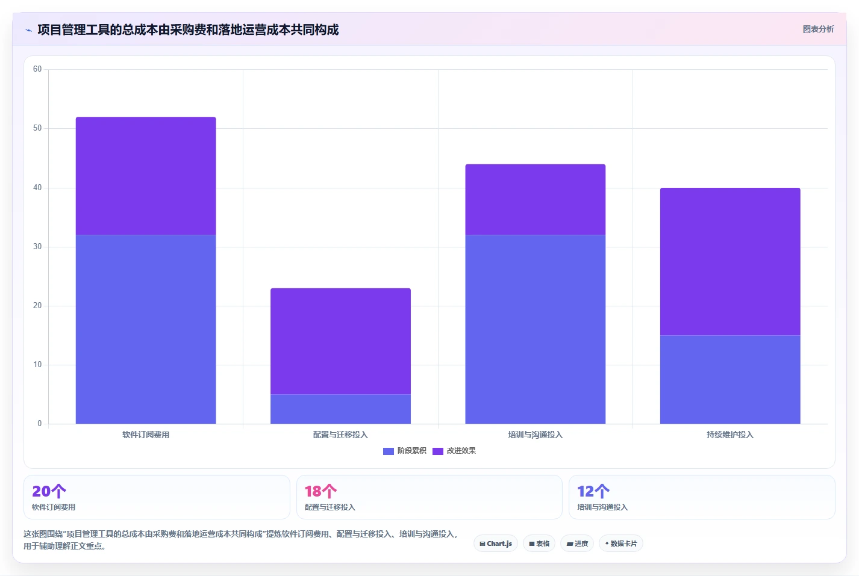The width and height of the screenshot is (859, 576).
Task: Click the 持续维护投入 x-axis label
Action: point(730,435)
